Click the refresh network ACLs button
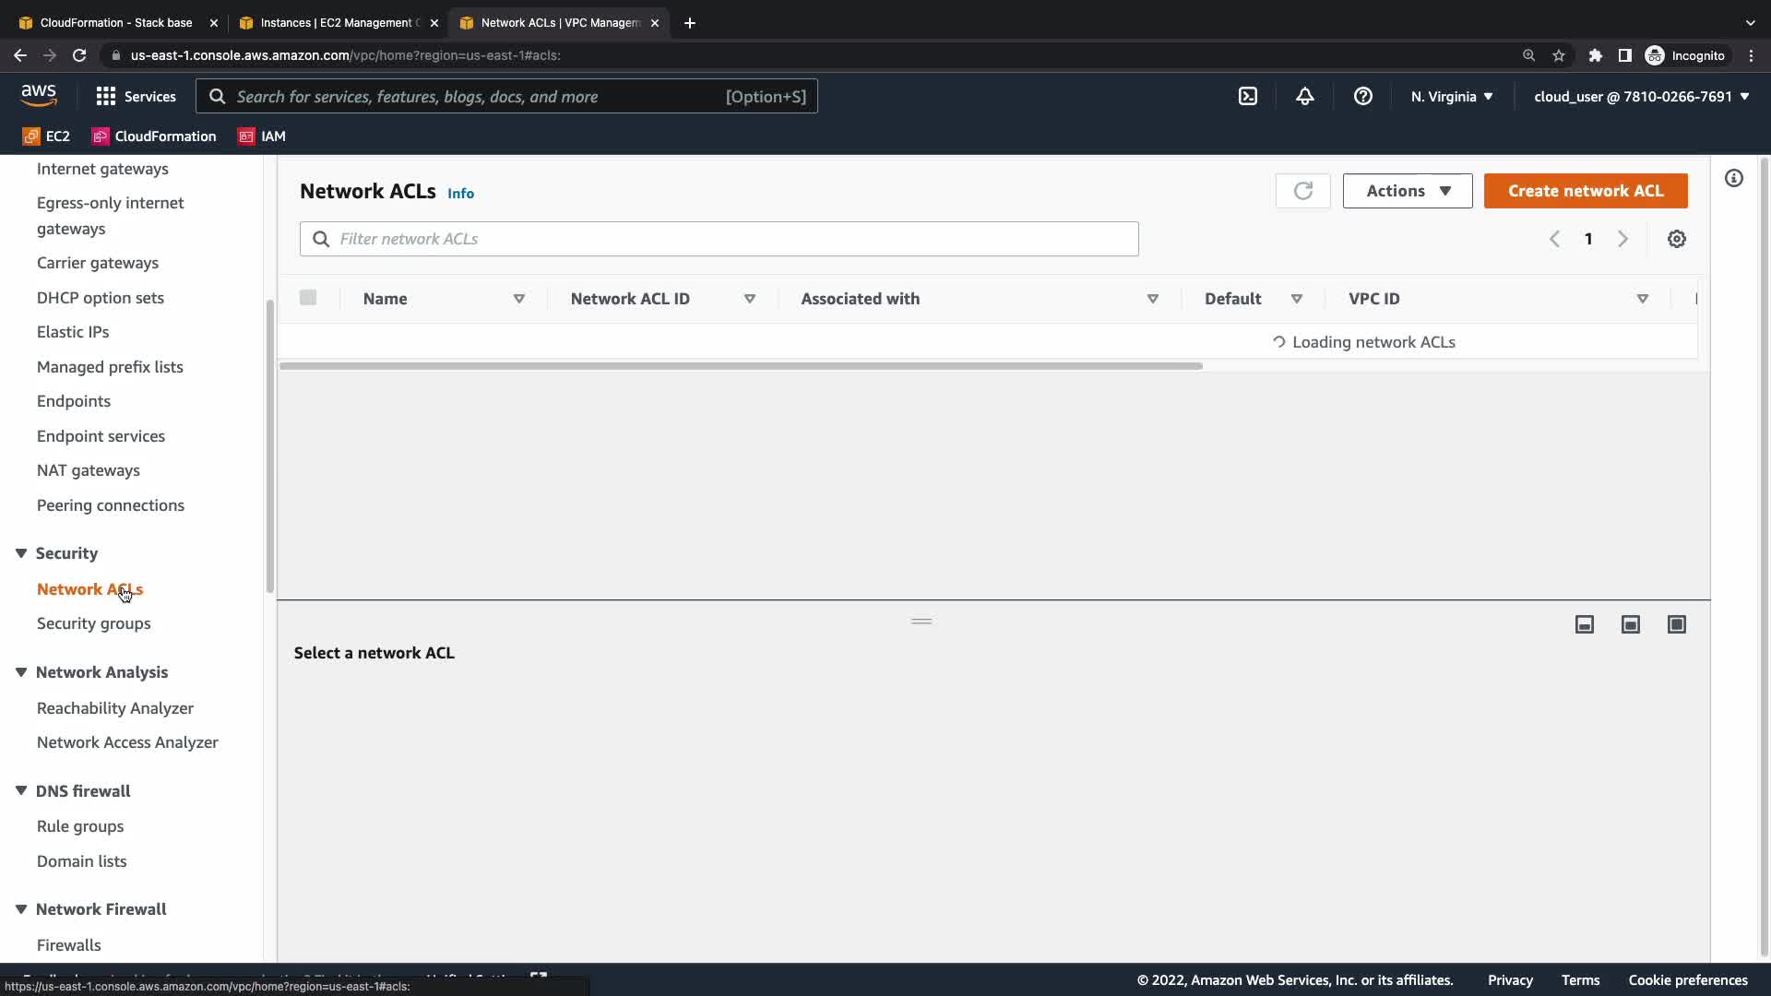This screenshot has height=996, width=1771. click(x=1302, y=191)
